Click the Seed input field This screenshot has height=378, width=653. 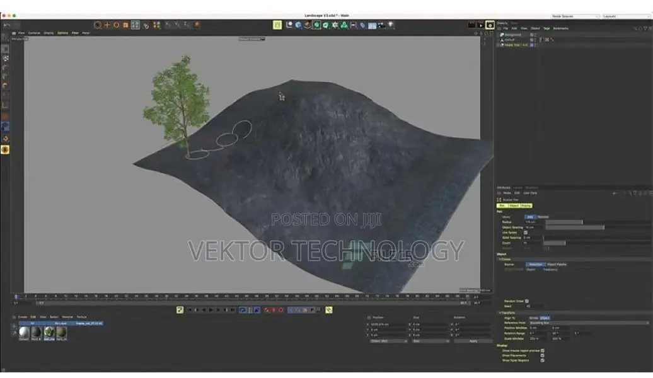(533, 306)
